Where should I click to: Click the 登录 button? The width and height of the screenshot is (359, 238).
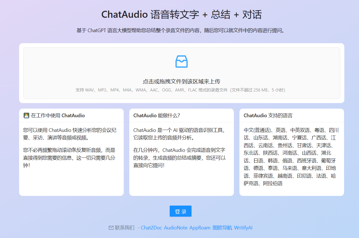click(x=180, y=211)
